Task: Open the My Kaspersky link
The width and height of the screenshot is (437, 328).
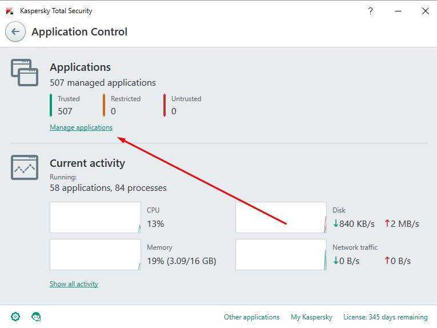Action: (x=311, y=317)
